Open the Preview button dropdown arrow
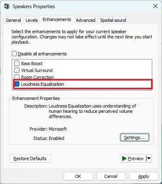Screen dimensions: 162x184 [149, 159]
